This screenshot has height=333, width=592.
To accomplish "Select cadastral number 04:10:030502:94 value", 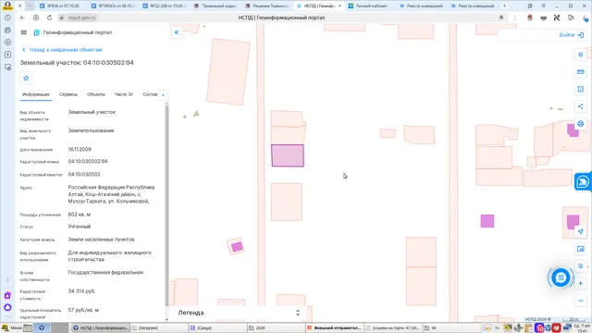I will pos(88,161).
